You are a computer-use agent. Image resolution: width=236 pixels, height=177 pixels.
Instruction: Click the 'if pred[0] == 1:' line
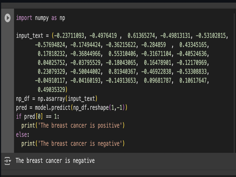tap(38, 117)
